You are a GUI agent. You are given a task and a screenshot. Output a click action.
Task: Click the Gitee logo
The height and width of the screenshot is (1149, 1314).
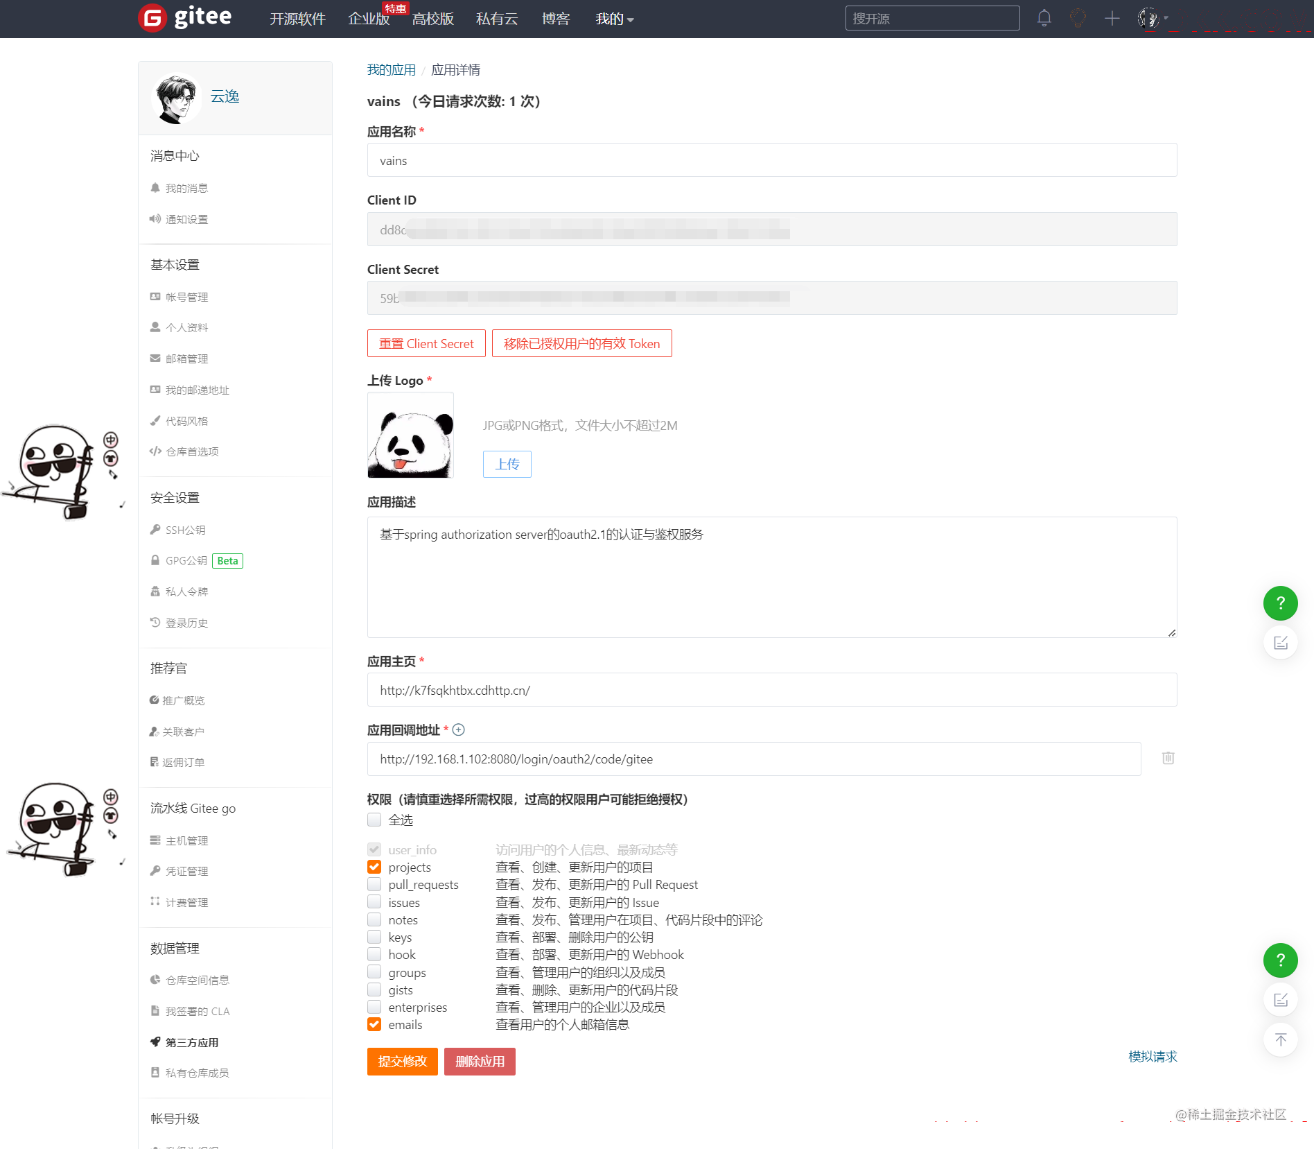click(185, 18)
